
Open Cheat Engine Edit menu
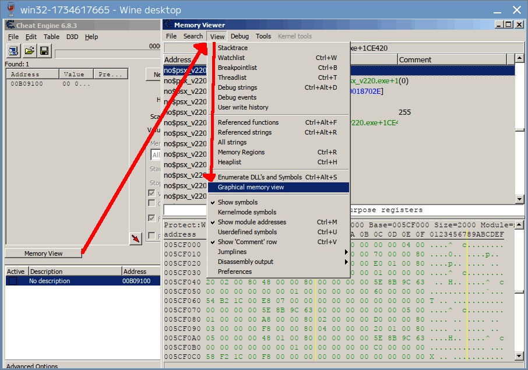click(x=31, y=37)
